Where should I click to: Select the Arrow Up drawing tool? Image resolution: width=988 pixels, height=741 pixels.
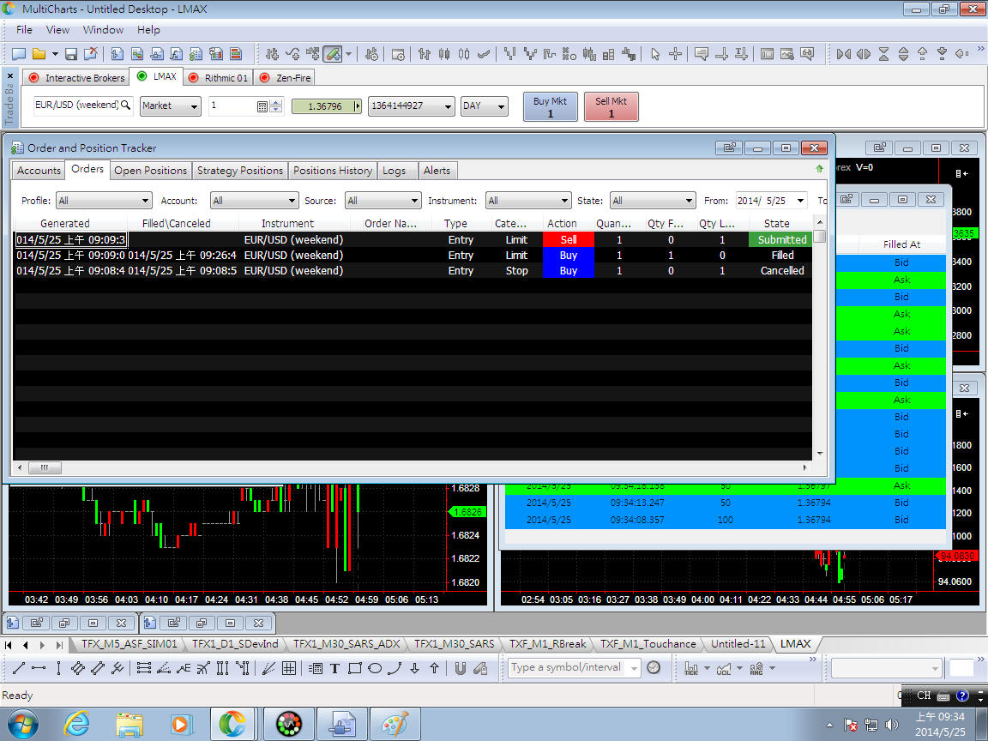pyautogui.click(x=435, y=669)
